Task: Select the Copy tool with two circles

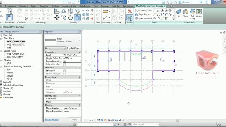Action: [64, 17]
